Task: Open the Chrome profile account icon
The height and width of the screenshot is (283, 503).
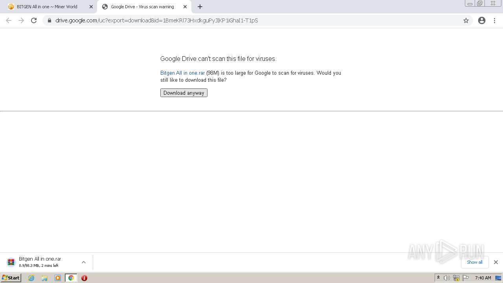Action: click(x=482, y=20)
